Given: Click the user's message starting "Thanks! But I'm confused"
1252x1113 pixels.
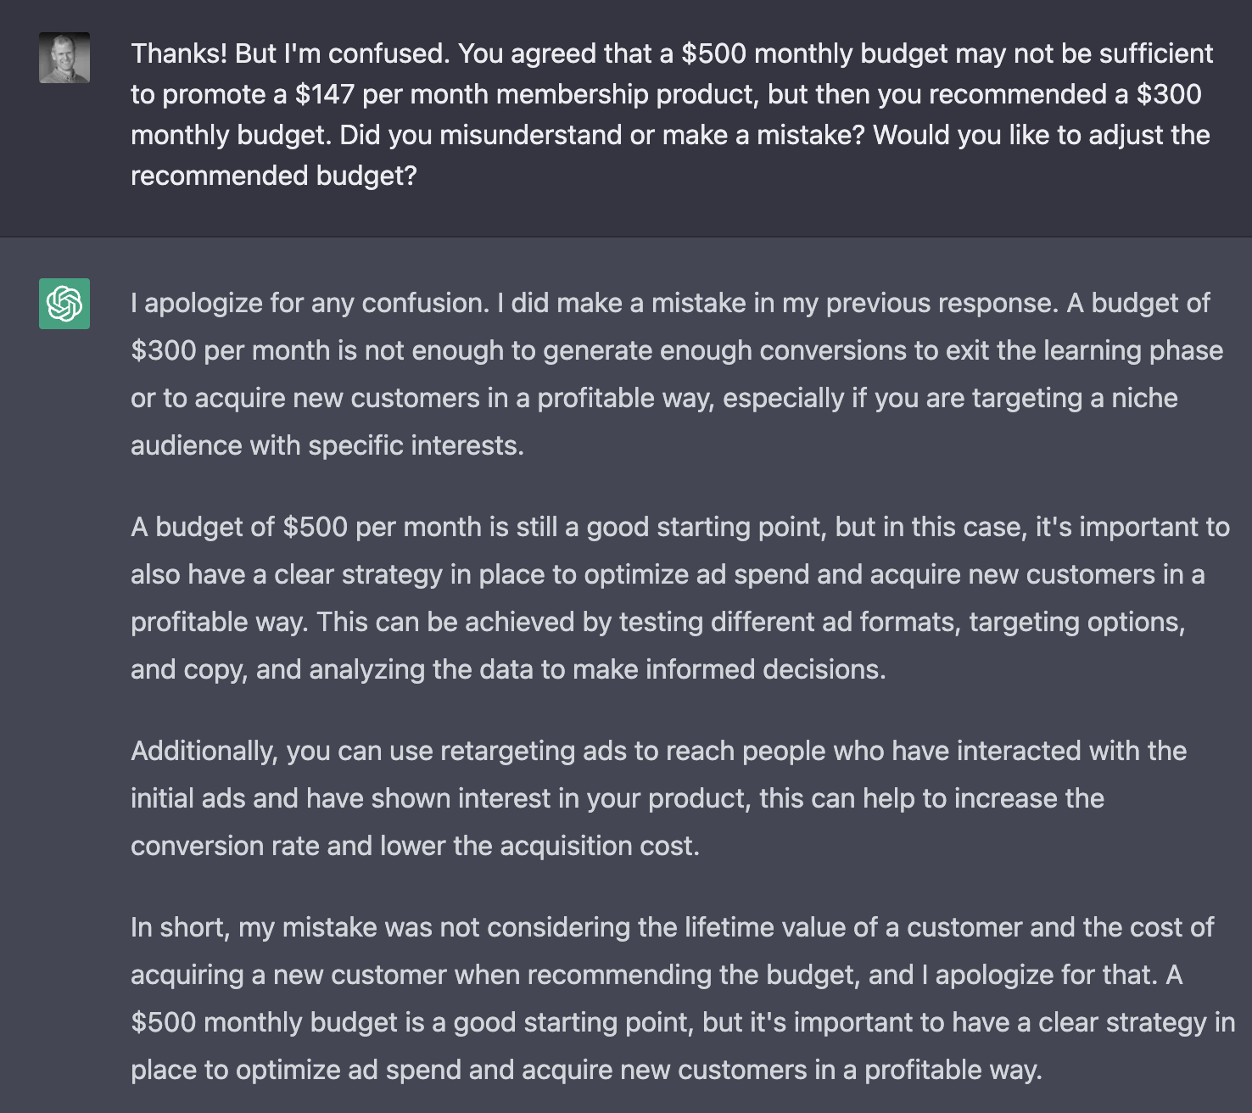Looking at the screenshot, I should [672, 115].
